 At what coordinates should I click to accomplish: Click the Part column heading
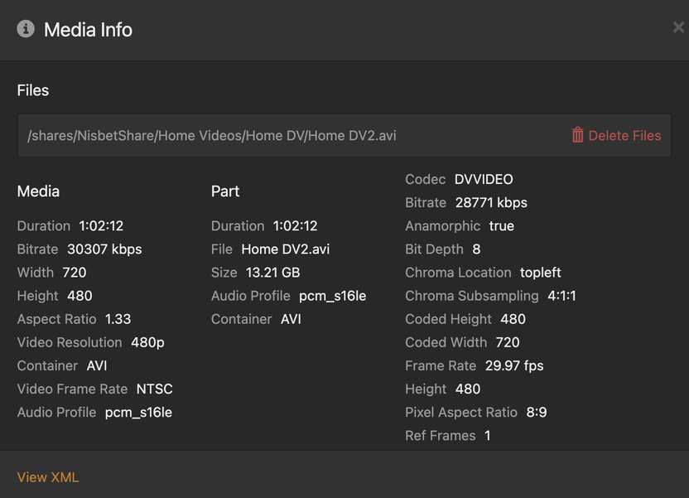[225, 191]
